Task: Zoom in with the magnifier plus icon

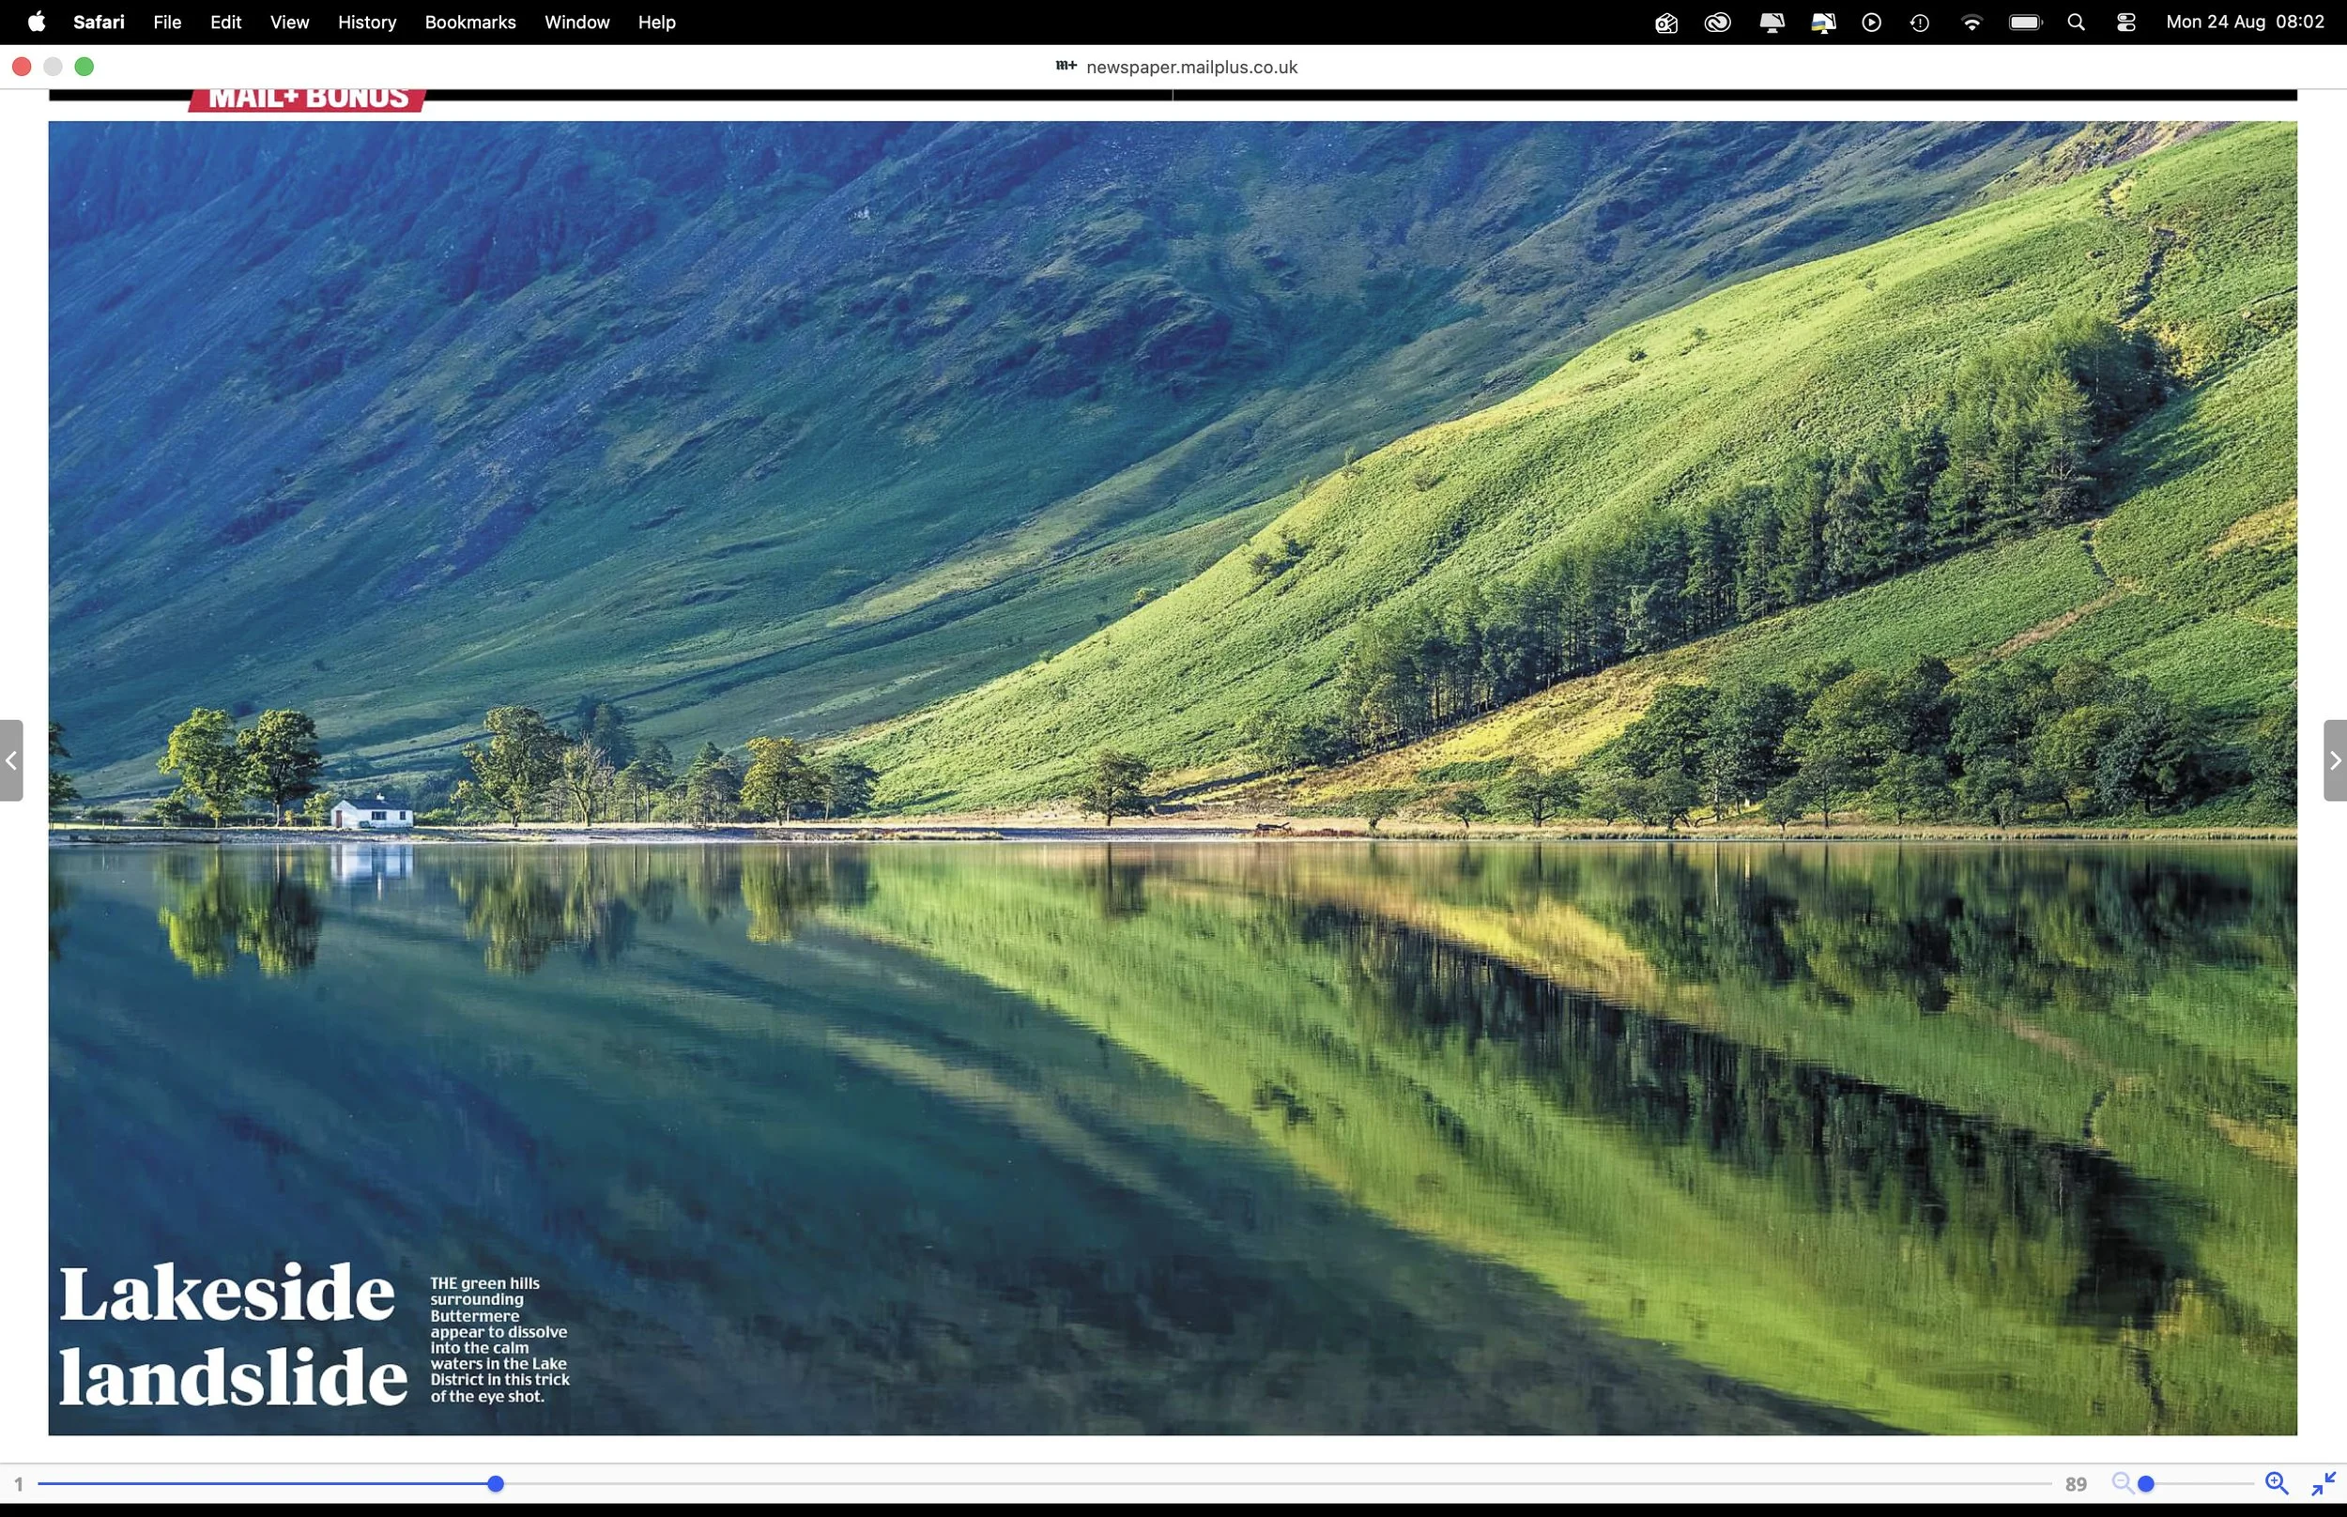Action: coord(2276,1482)
